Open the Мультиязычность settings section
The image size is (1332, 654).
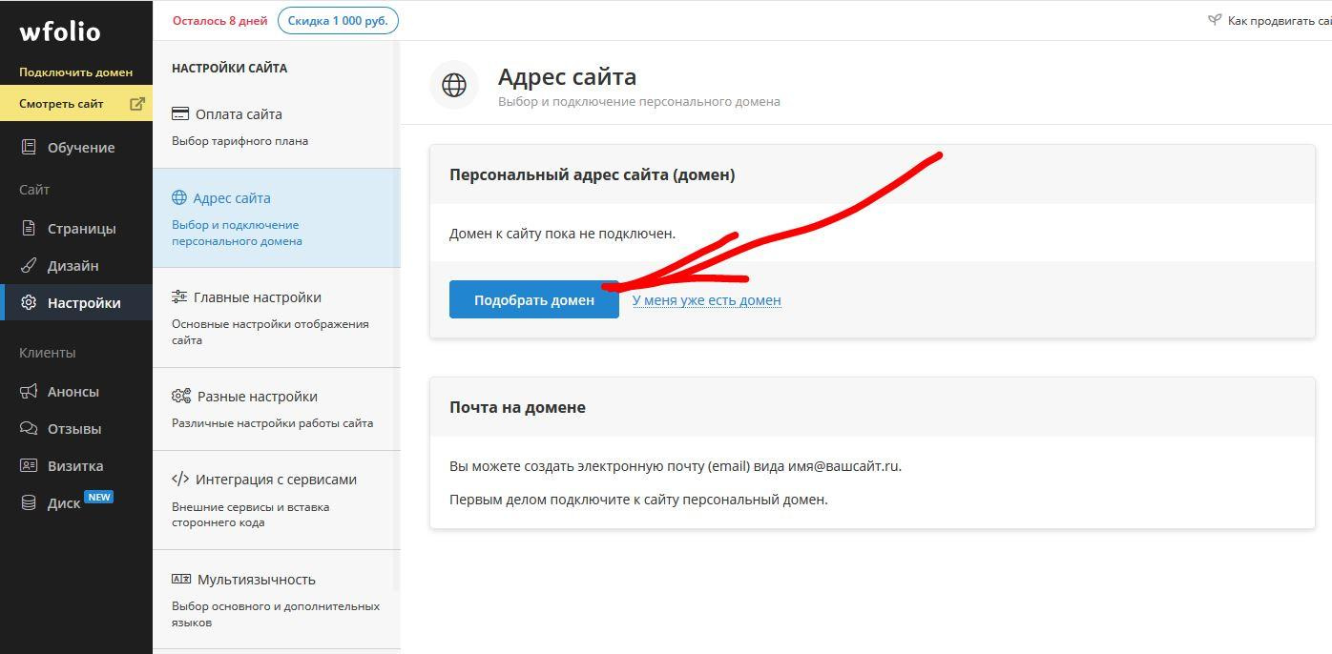[x=256, y=580]
